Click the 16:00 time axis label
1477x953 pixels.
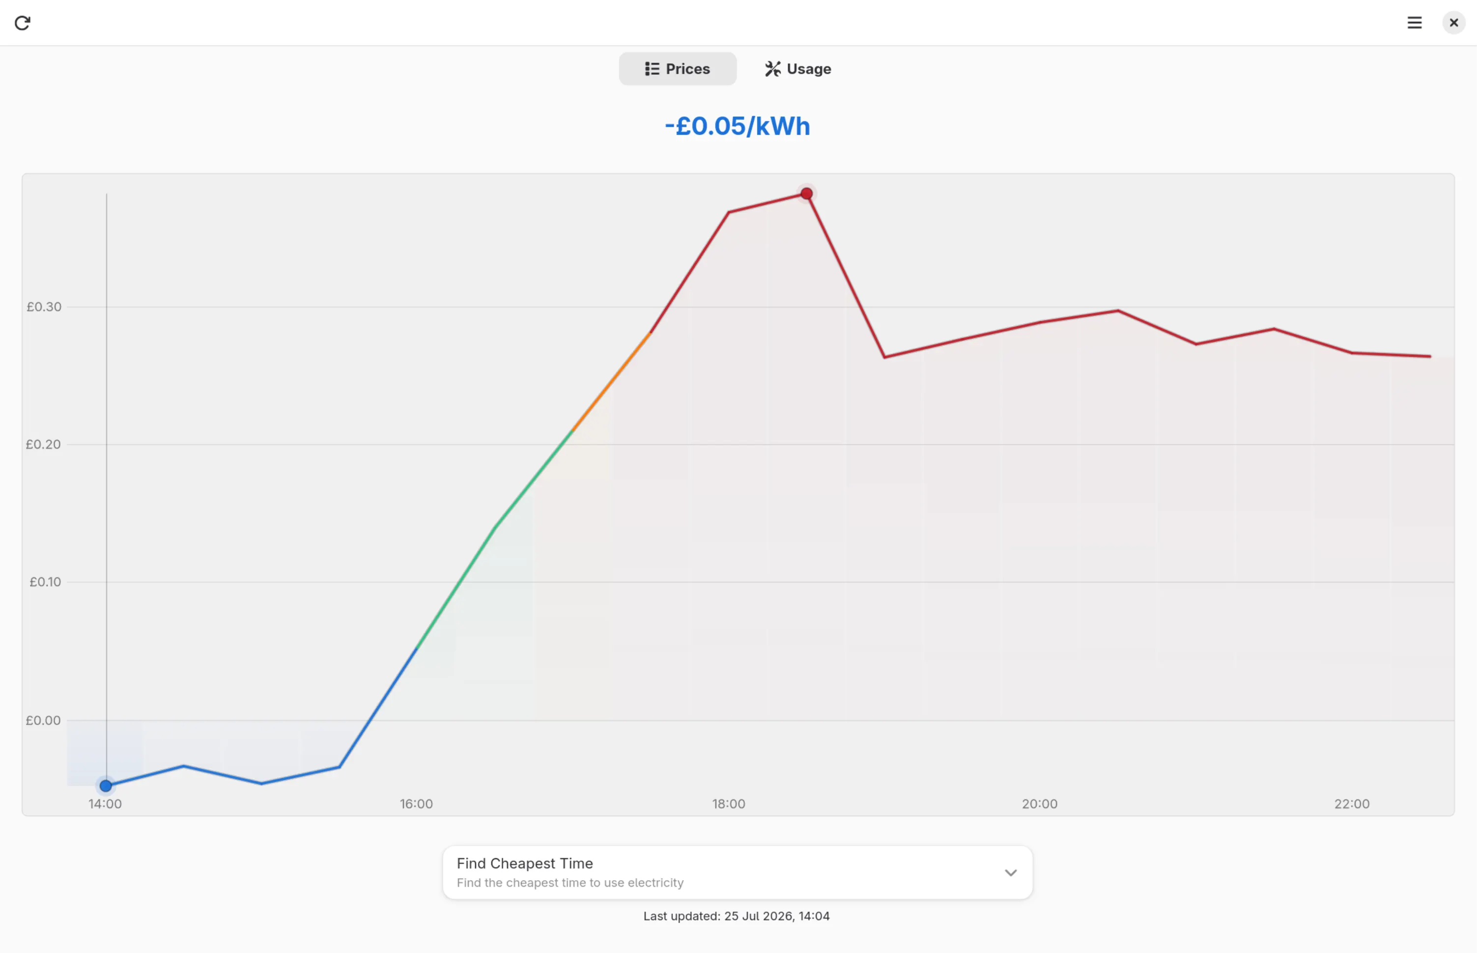[x=417, y=804]
